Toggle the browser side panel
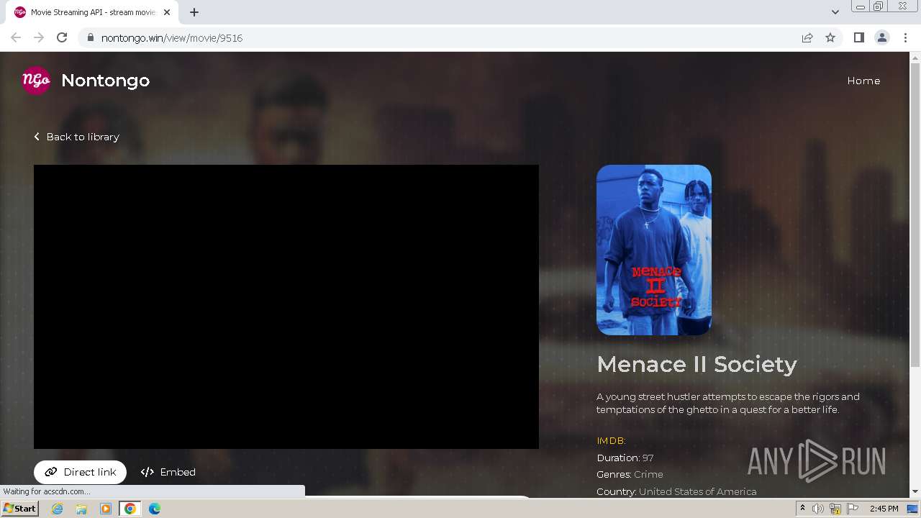The height and width of the screenshot is (518, 921). (858, 37)
